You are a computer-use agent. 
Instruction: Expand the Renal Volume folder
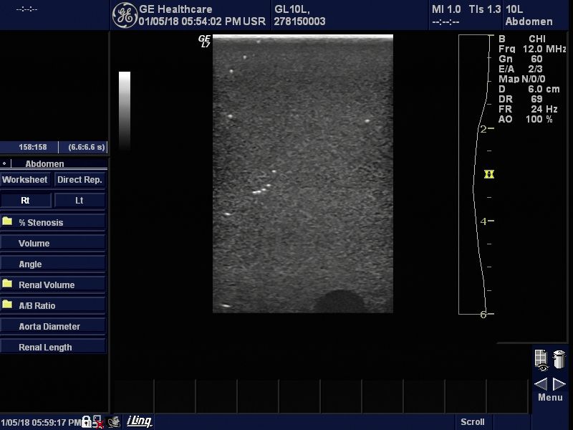coord(53,285)
